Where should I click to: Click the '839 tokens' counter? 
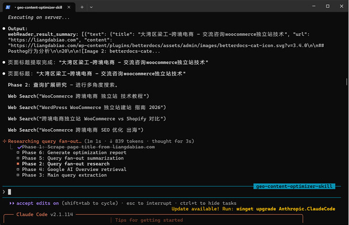pyautogui.click(x=129, y=141)
